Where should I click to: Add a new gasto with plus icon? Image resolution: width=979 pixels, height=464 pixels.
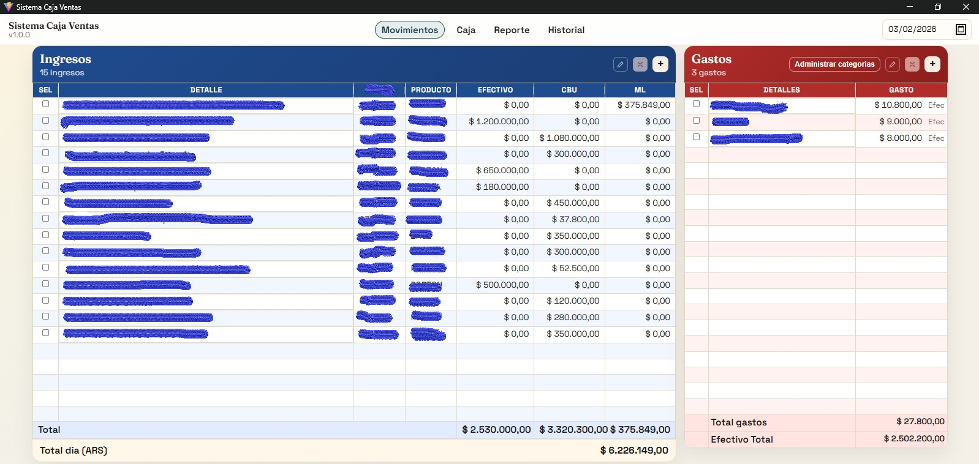point(932,64)
